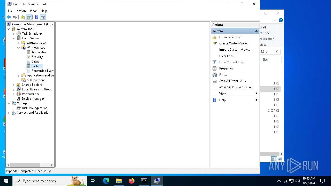Select the System log tree item
The image size is (331, 186).
pyautogui.click(x=36, y=66)
